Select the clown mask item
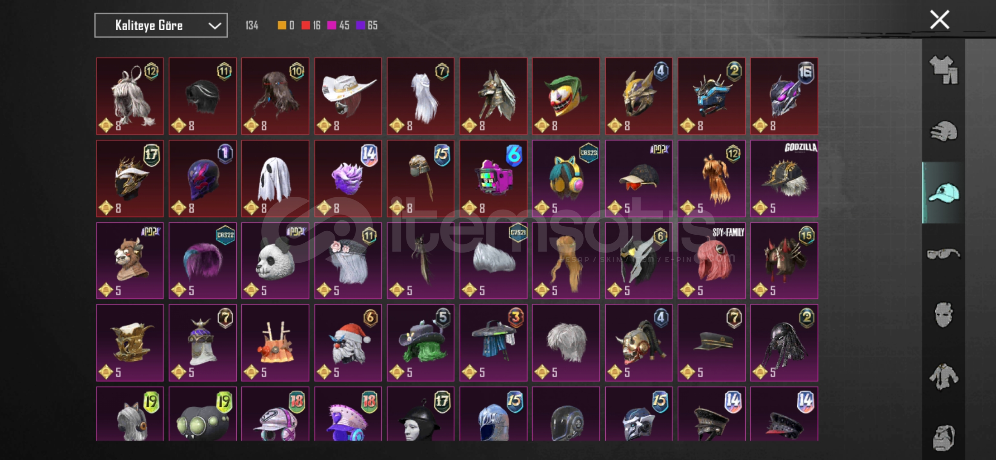This screenshot has width=996, height=460. (x=566, y=96)
